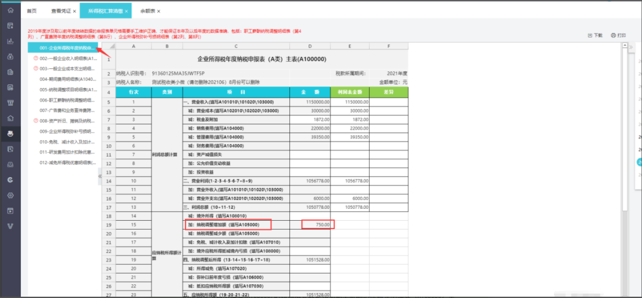Screen dimensions: 642x298
Task: Click the warning icon beside form 002
Action: coord(36,58)
